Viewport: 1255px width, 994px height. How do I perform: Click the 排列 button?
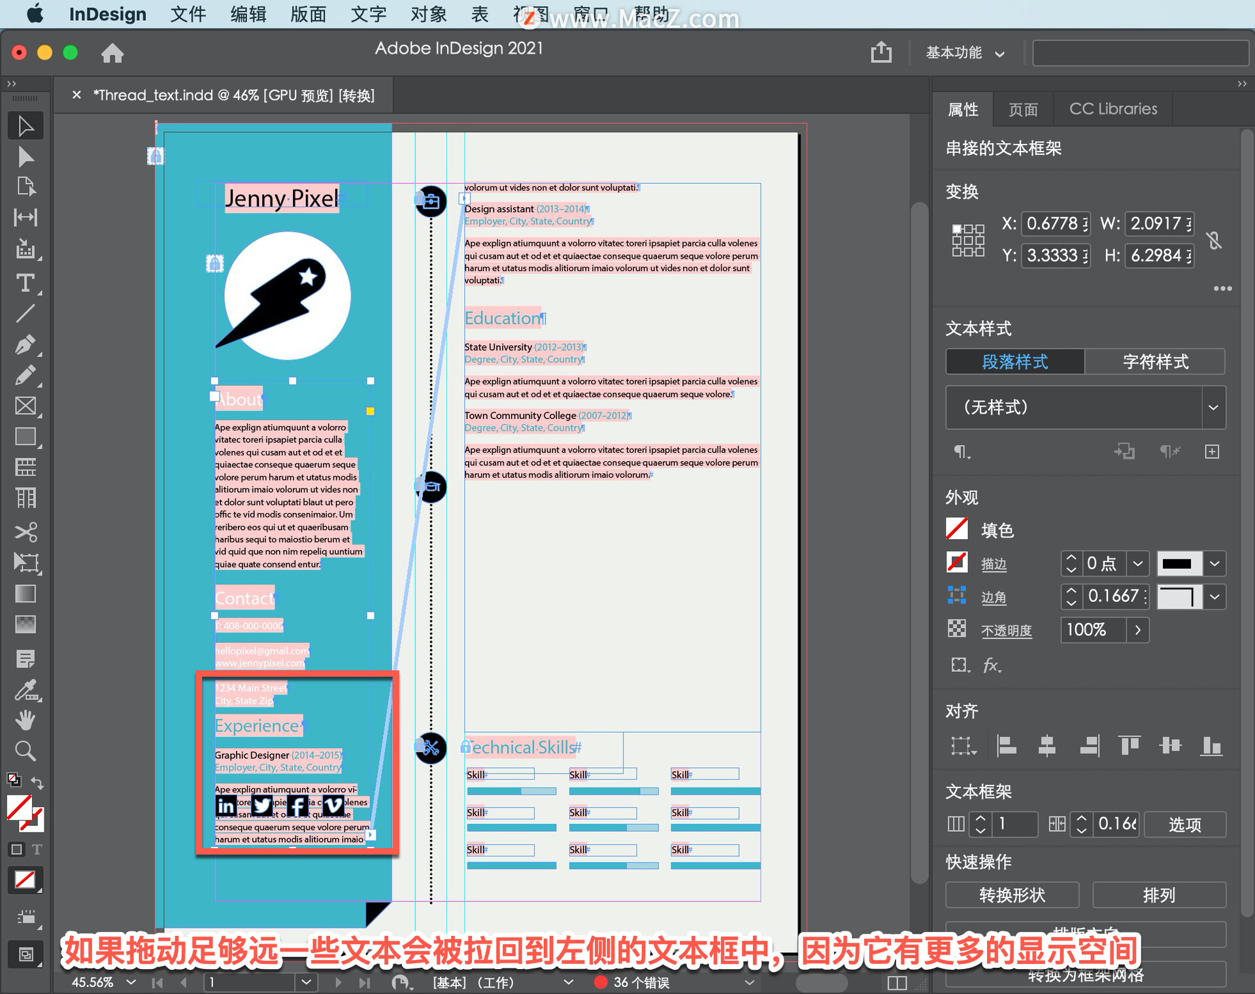click(x=1159, y=895)
